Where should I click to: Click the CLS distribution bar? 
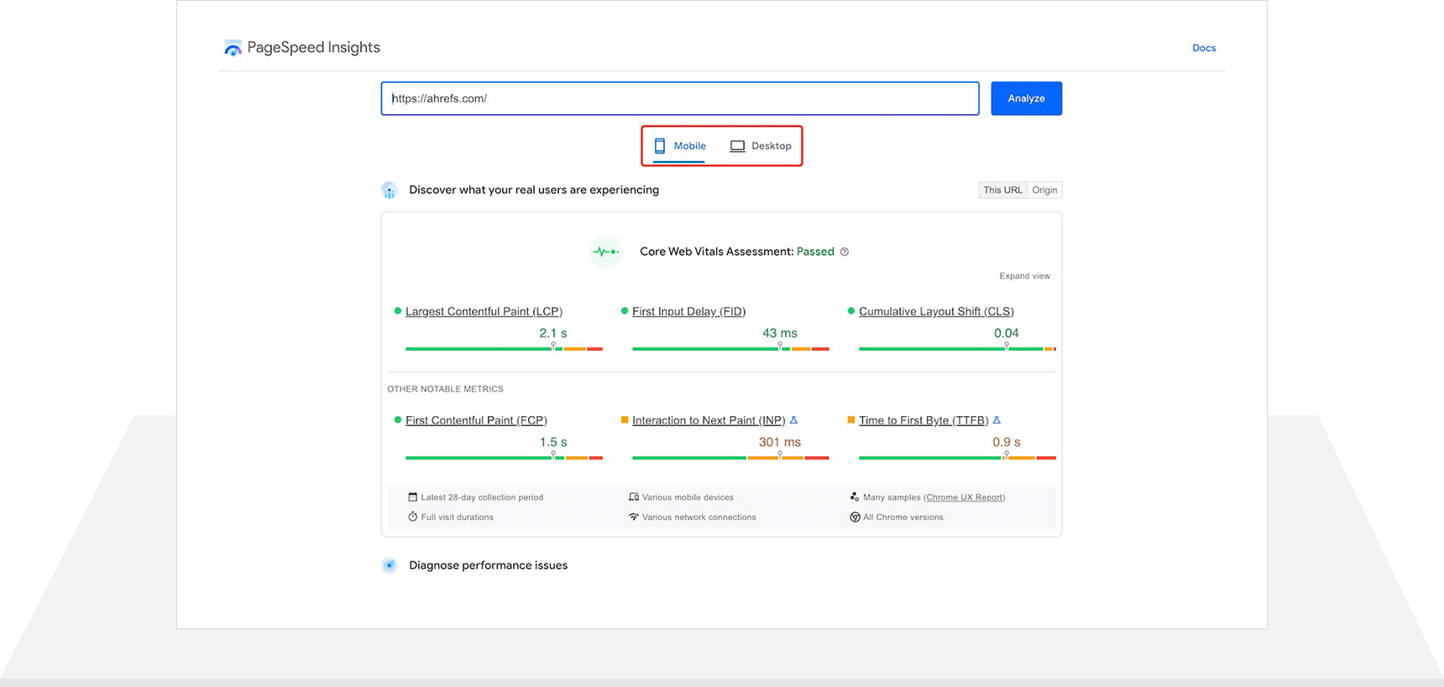click(x=957, y=348)
